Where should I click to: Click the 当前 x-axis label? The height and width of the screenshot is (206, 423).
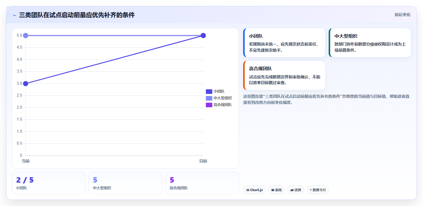pyautogui.click(x=26, y=161)
